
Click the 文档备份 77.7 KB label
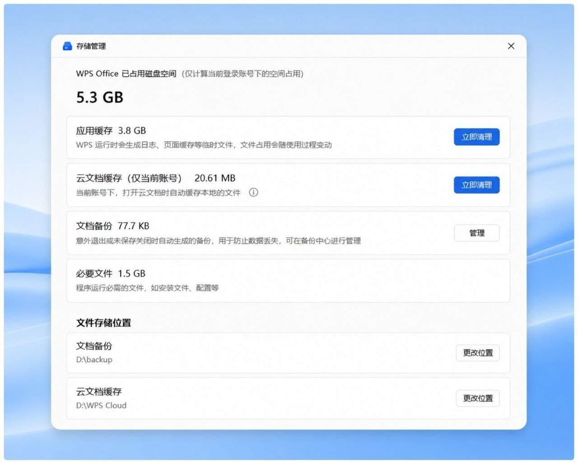[112, 226]
